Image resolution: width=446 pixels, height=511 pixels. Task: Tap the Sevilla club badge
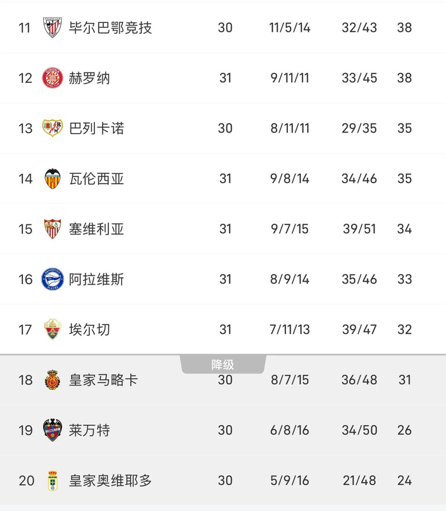52,229
